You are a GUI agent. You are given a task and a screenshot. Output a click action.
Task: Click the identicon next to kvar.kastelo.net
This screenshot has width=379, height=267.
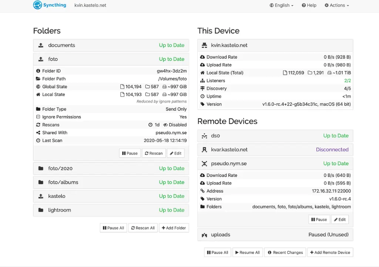(204, 150)
